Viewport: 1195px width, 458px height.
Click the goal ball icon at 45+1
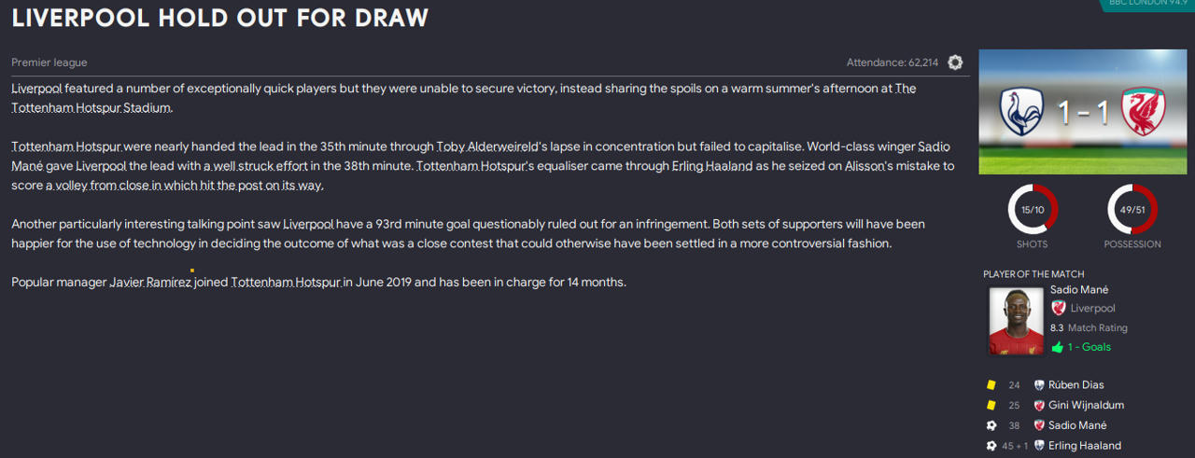991,447
